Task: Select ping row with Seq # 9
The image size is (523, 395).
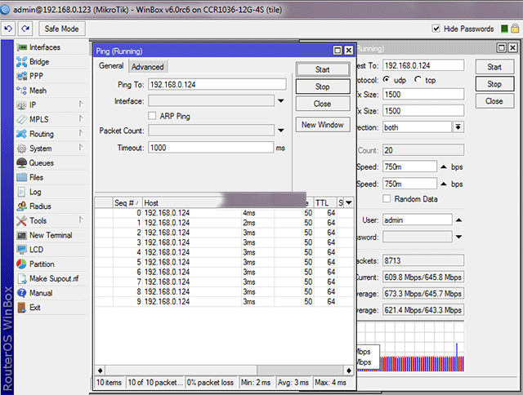Action: click(x=224, y=301)
